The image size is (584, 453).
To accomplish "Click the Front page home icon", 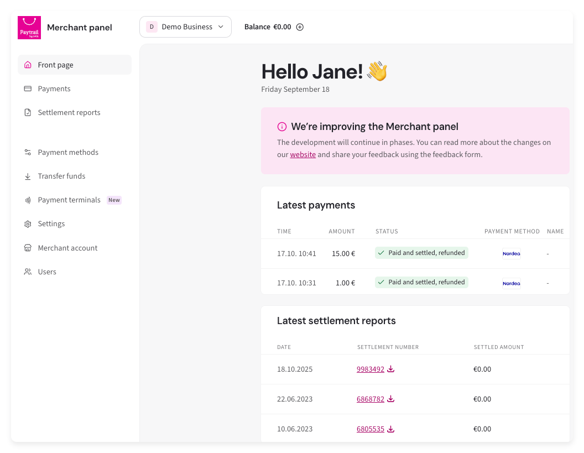I will pos(28,65).
